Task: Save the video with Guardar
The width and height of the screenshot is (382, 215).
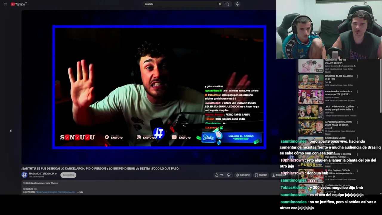Action: 261,175
